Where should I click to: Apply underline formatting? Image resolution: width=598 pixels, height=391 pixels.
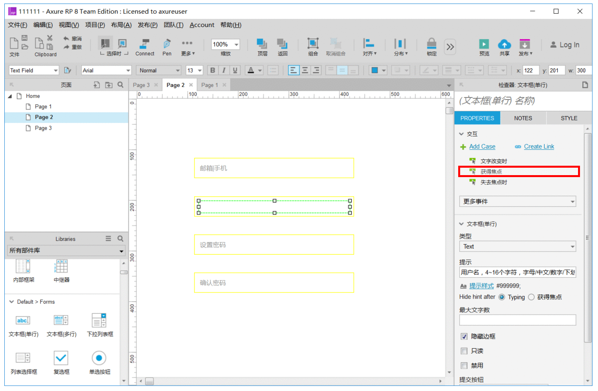pos(235,70)
